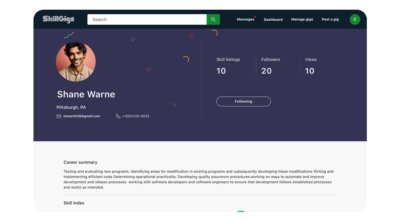Viewport: 400px width, 221px height.
Task: View the Followers count
Action: point(270,66)
